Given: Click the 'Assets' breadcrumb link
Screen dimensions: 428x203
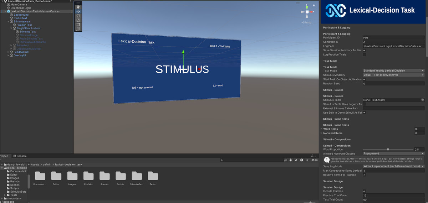Looking at the screenshot, I should [35, 165].
